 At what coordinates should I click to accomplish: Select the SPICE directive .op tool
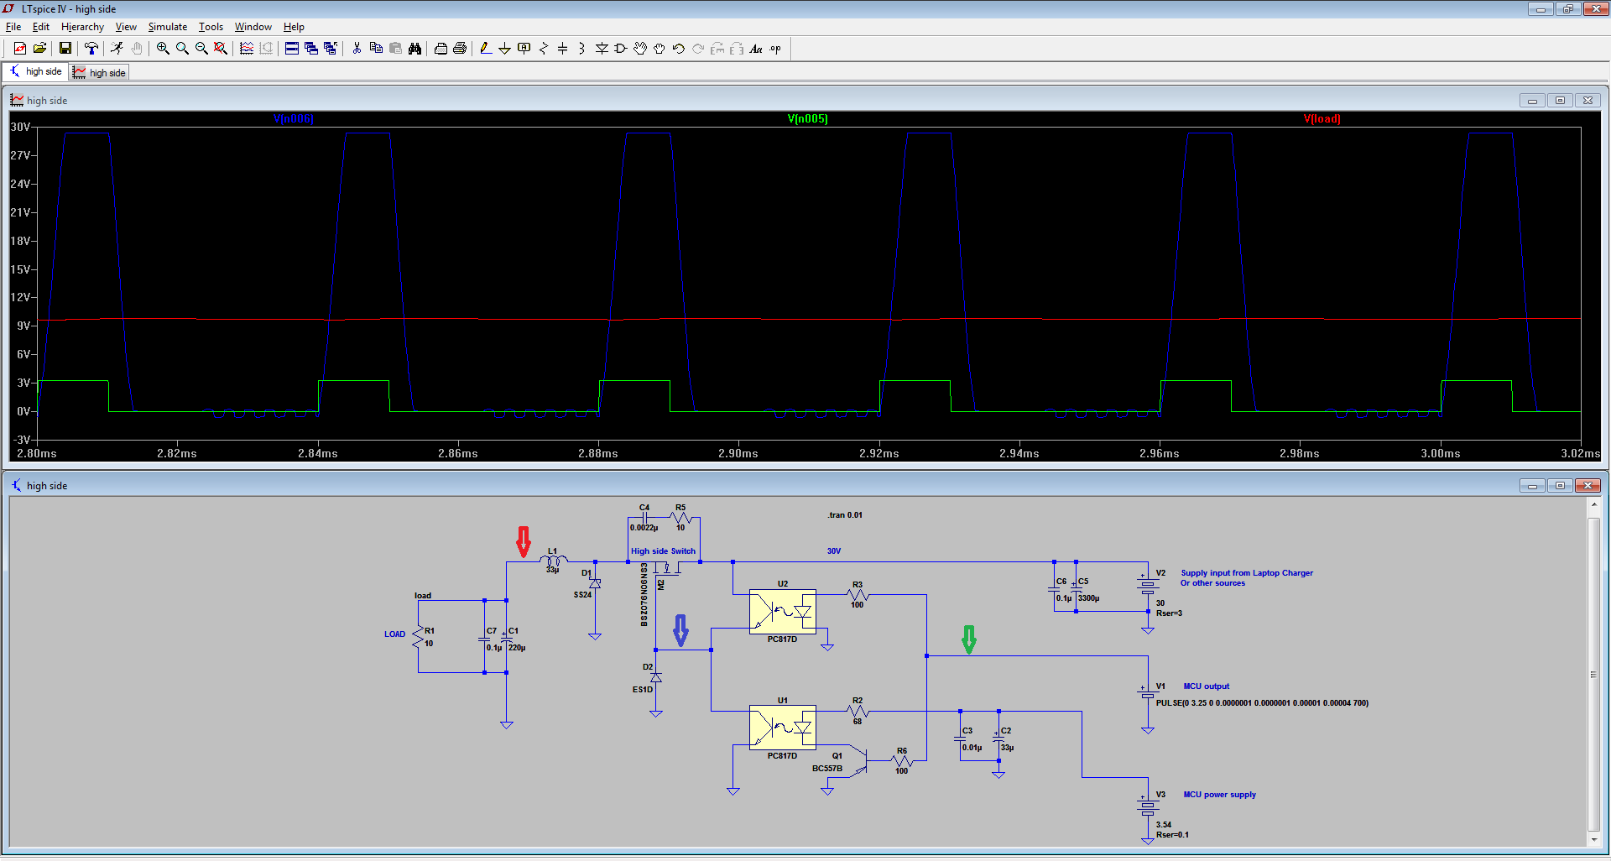coord(775,49)
